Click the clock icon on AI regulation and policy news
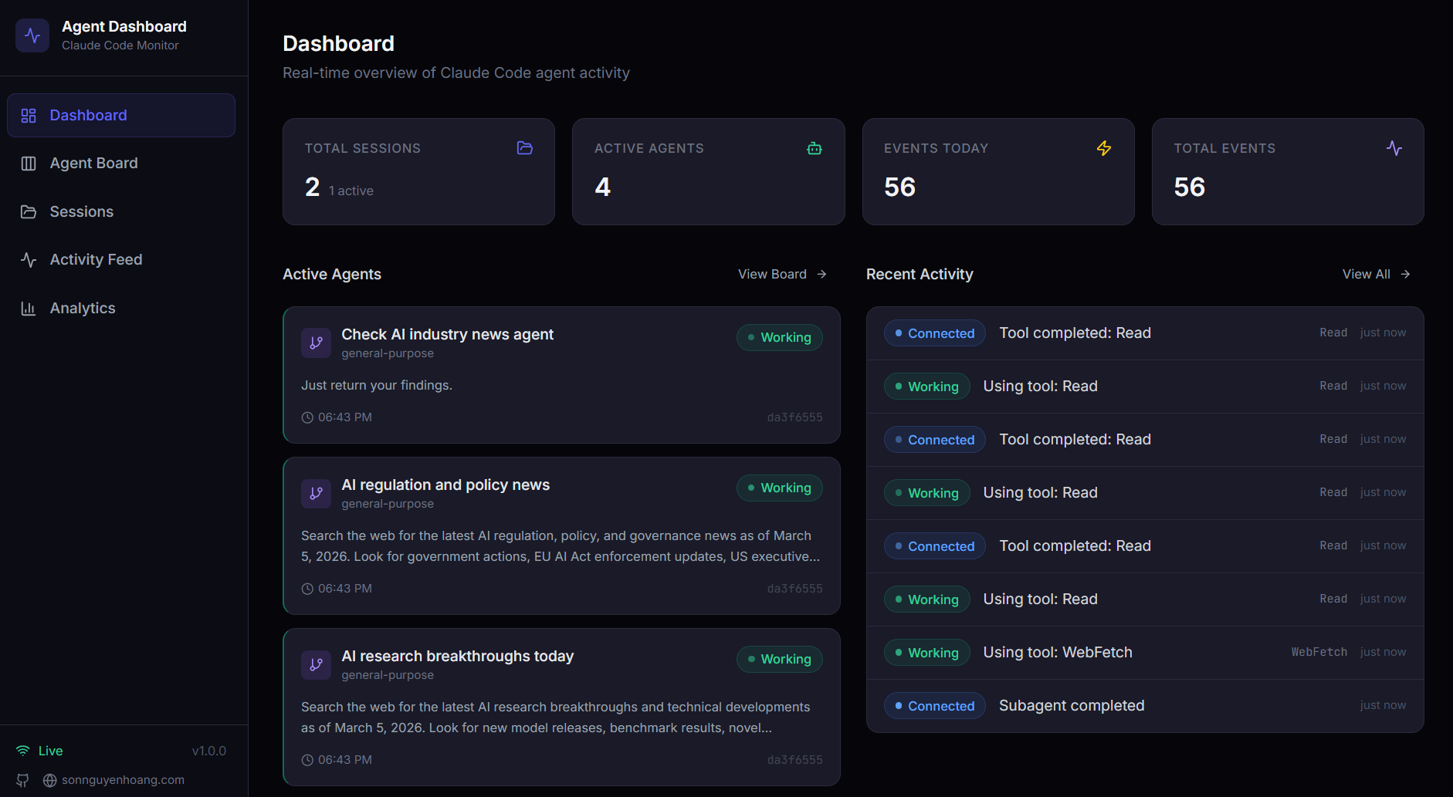1453x797 pixels. point(307,588)
